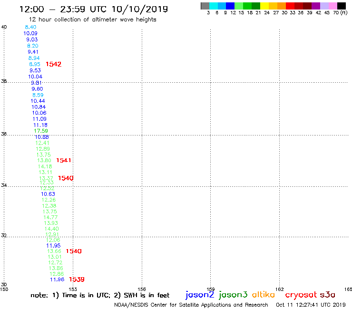
Task: Click the 10.63 wave height value
Action: pyautogui.click(x=48, y=194)
